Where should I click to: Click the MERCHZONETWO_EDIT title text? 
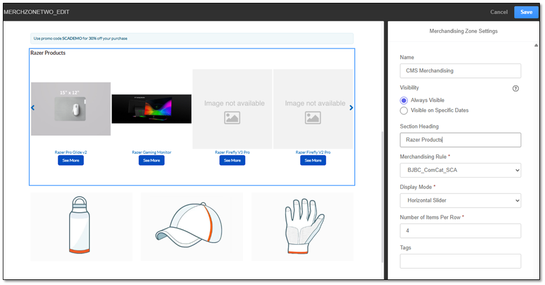(37, 12)
